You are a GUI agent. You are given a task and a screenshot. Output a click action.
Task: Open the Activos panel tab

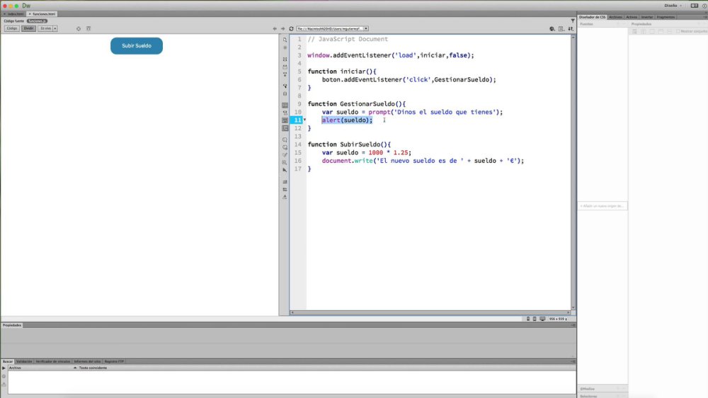[x=632, y=17]
